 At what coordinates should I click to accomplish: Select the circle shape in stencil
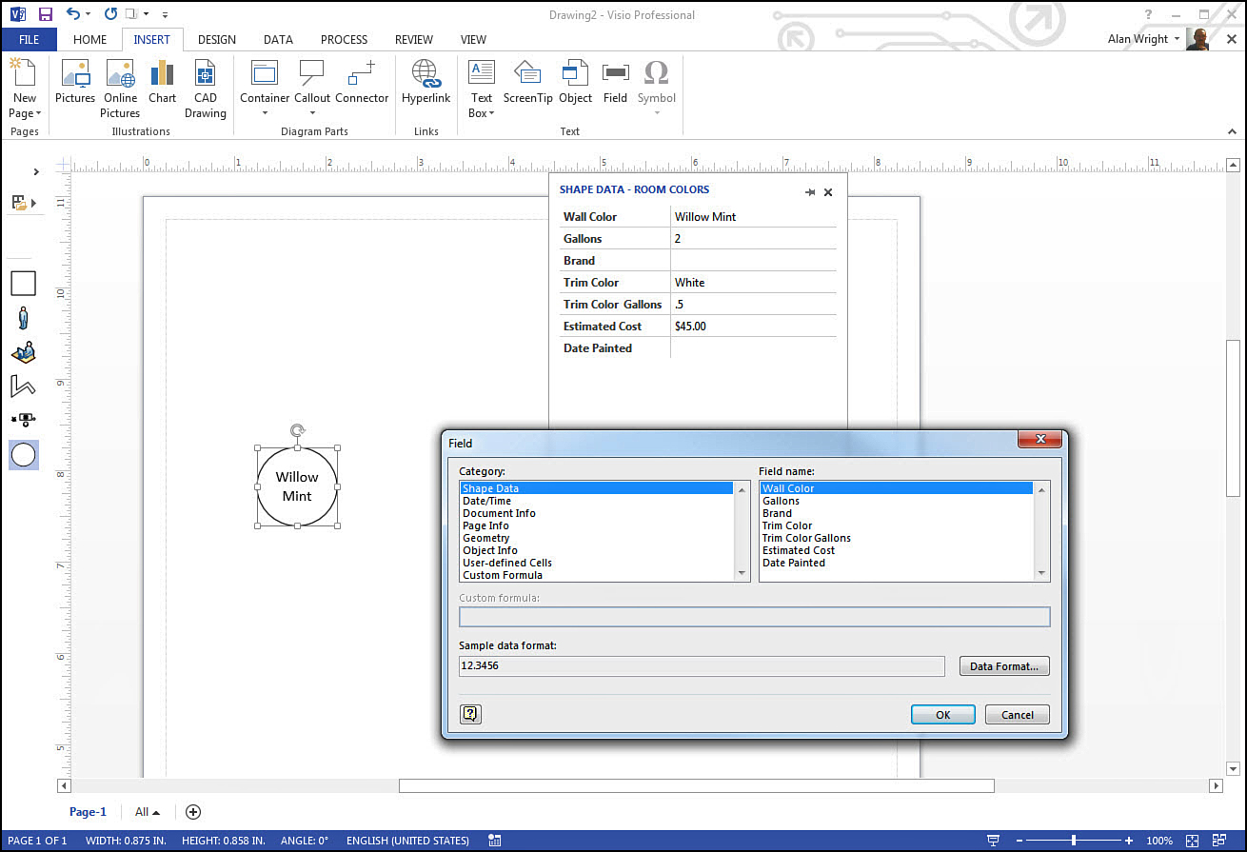tap(23, 455)
